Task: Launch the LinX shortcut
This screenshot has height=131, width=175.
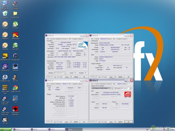Action: (15, 98)
